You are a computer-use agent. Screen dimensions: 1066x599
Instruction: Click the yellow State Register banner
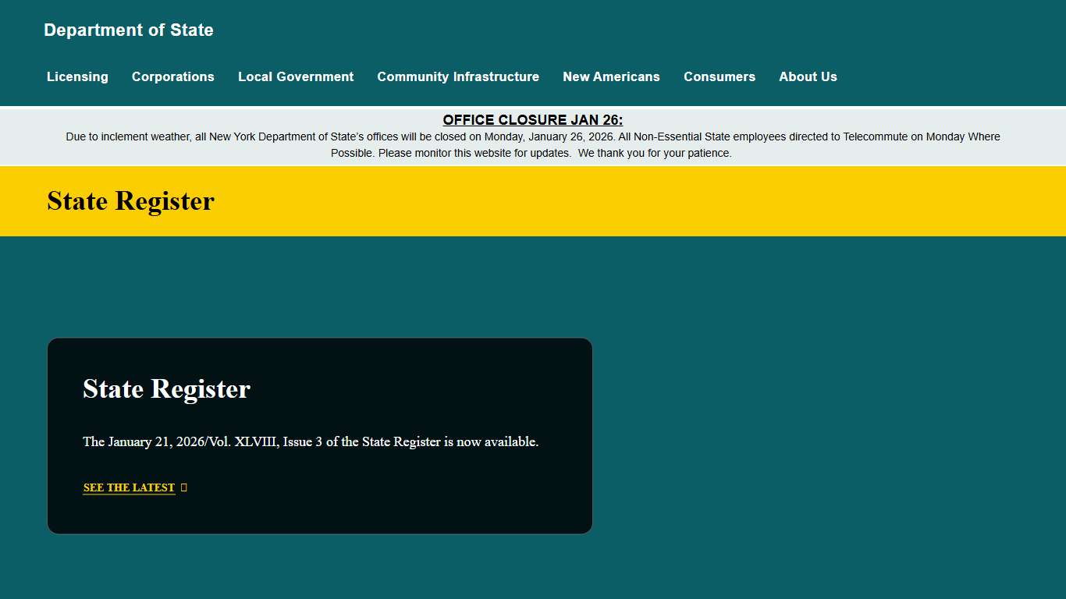coord(702,200)
